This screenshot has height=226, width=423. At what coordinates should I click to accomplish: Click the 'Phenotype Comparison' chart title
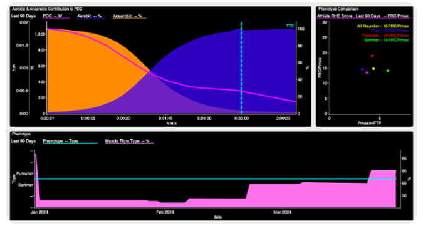pos(338,9)
